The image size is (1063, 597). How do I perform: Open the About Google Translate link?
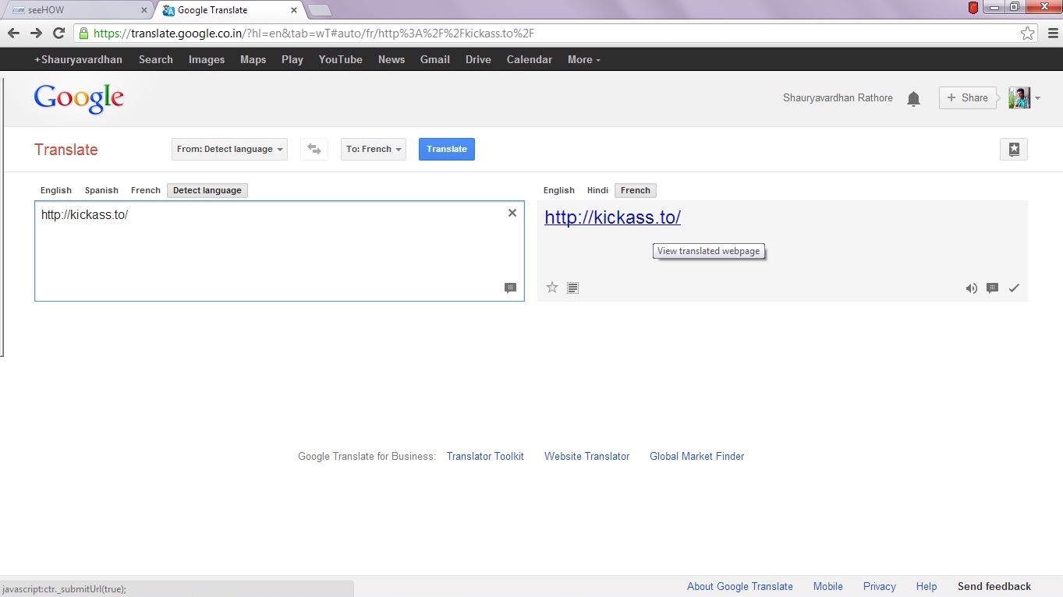click(740, 587)
